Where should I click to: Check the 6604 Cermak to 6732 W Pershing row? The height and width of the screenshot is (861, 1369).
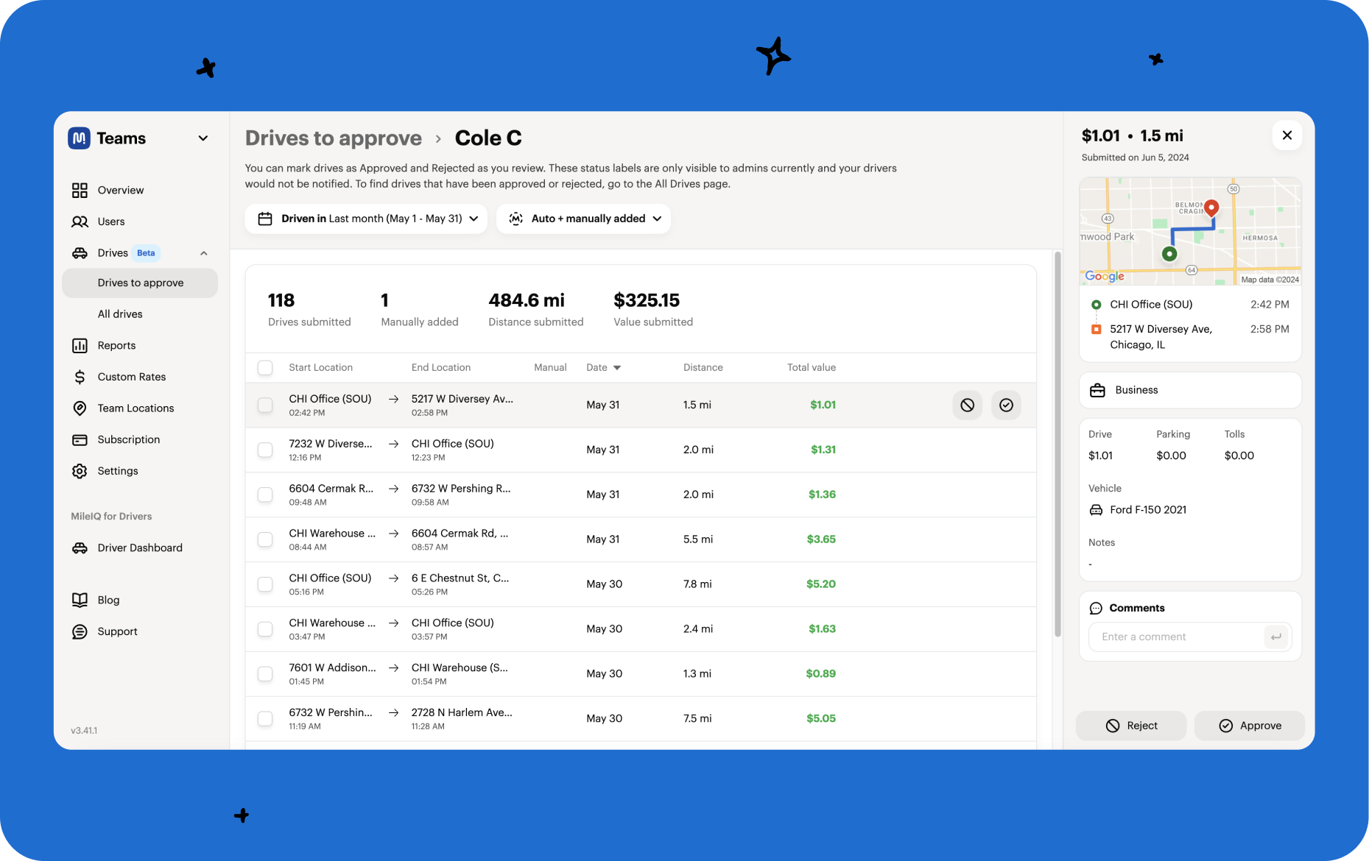click(265, 495)
